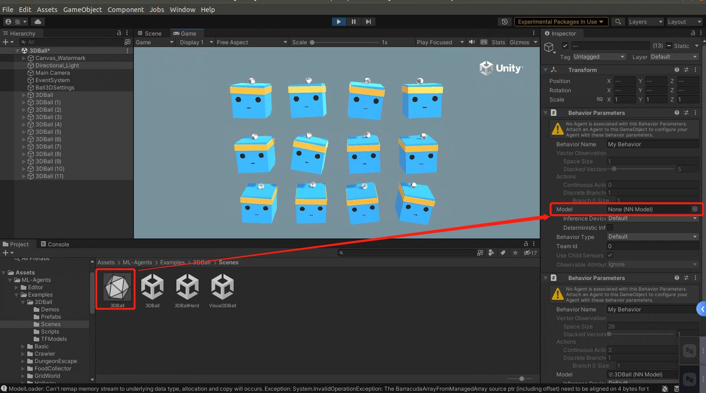
Task: Expand the Crawler folder in Project tree
Action: click(x=24, y=354)
